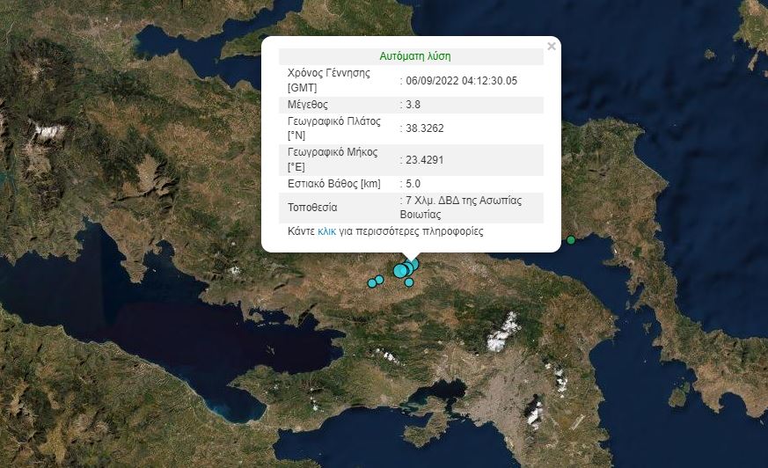Click the longitude value 23.4291

click(x=425, y=160)
